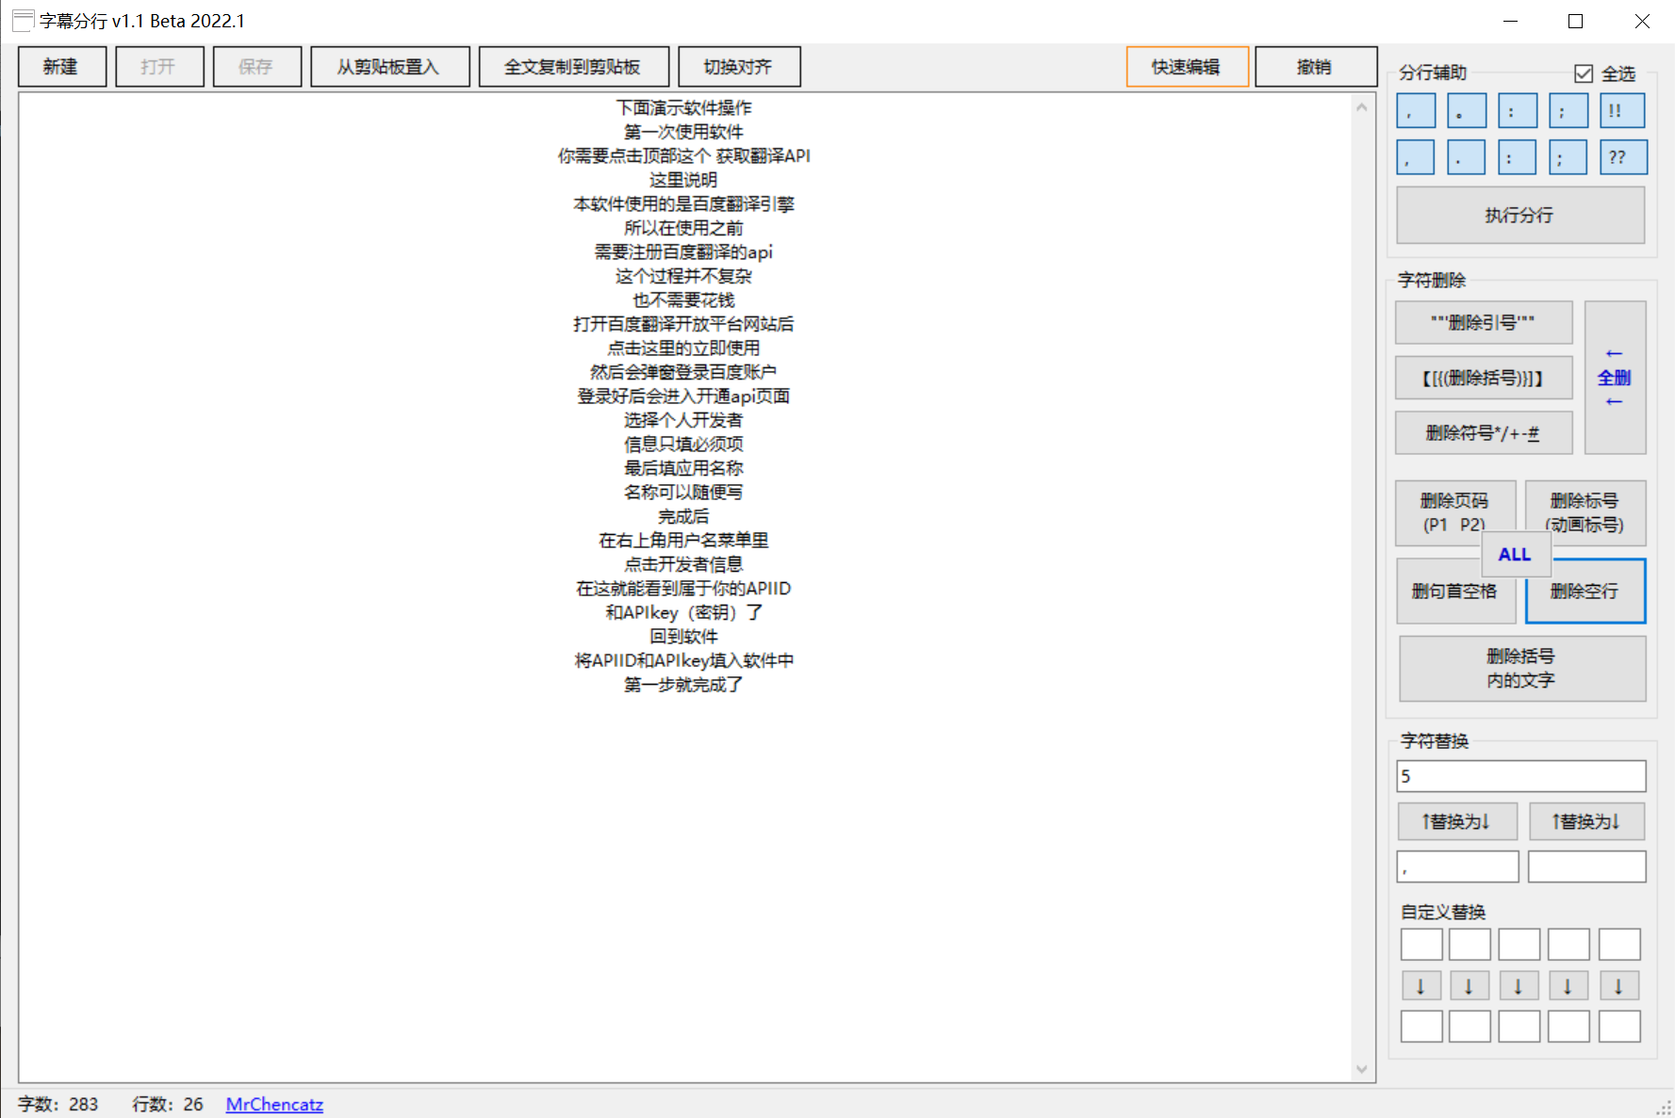This screenshot has height=1118, width=1675.
Task: Click the line 第一步就完成了
Action: [684, 685]
